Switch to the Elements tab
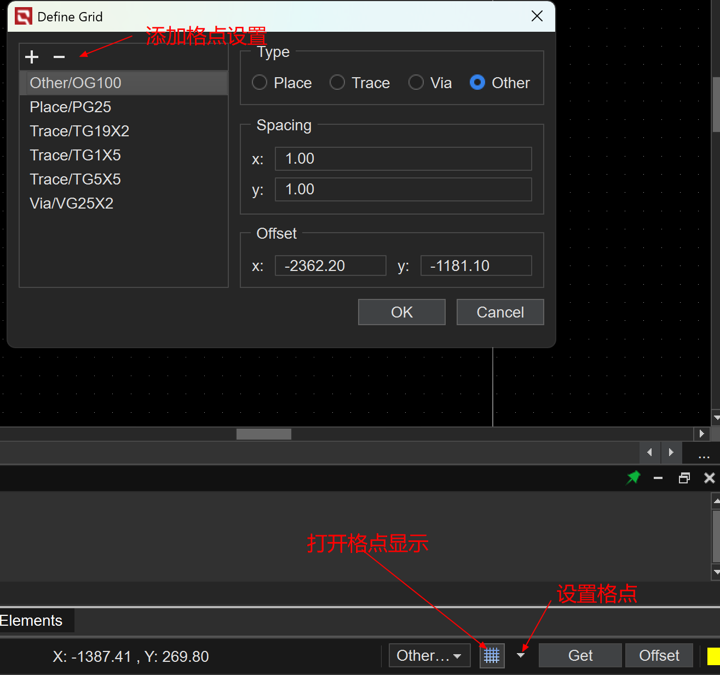This screenshot has width=720, height=675. pos(32,621)
